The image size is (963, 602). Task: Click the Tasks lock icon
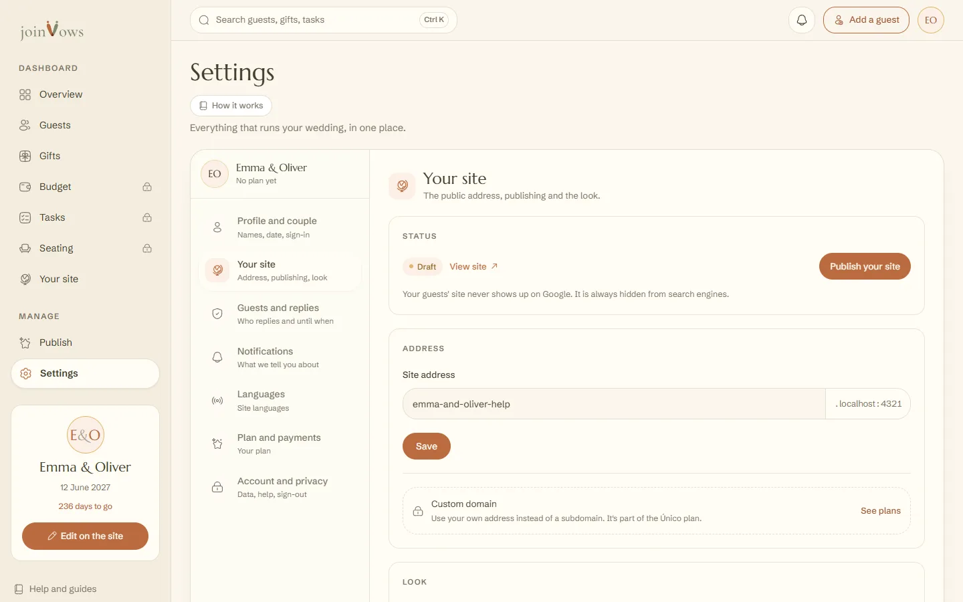[147, 217]
